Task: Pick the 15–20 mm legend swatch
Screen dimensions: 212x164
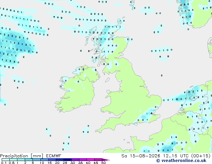Action: click(52, 160)
